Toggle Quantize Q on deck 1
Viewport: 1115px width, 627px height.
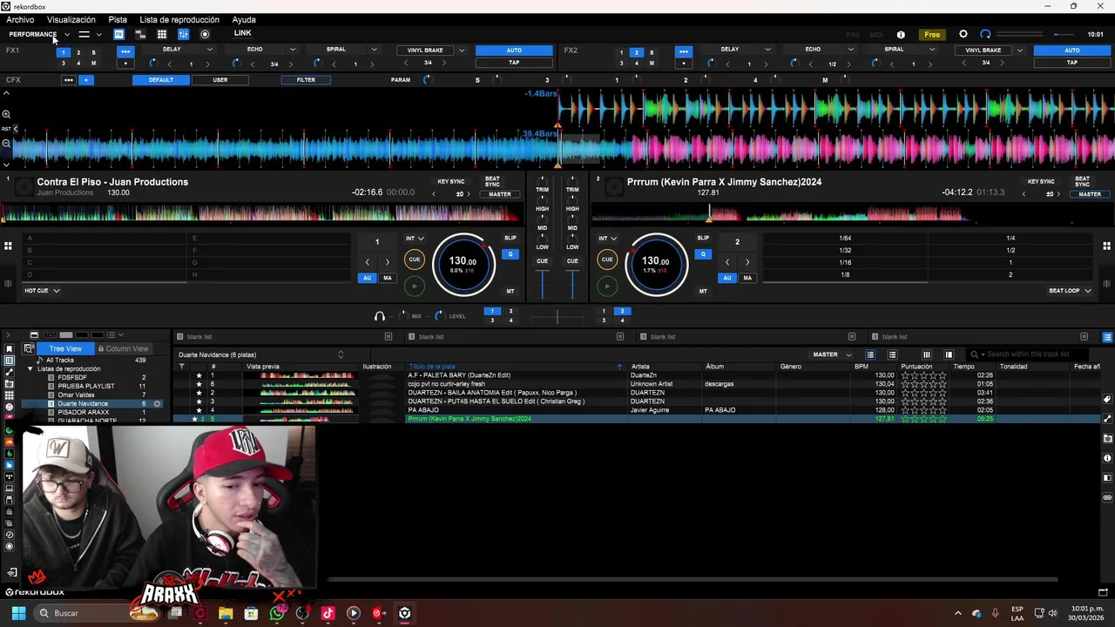[x=510, y=254]
